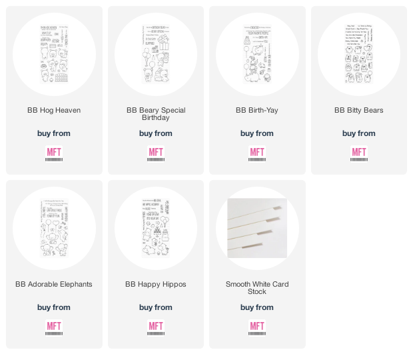This screenshot has width=413, height=362.
Task: Click MFT logo under BB Bitty Bears
Action: tap(359, 154)
